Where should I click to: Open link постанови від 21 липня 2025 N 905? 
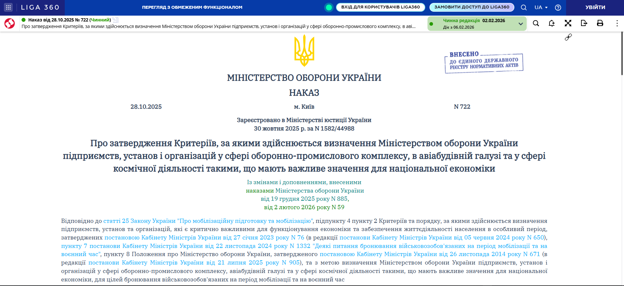tap(194, 263)
